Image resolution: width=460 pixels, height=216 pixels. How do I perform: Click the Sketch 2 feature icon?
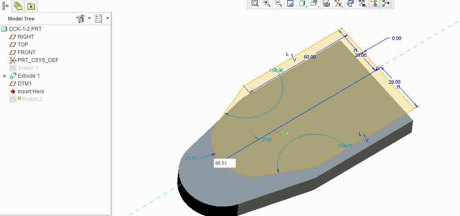tap(13, 99)
